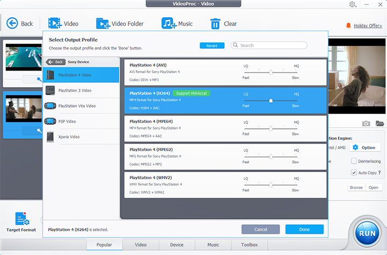
Task: Click Browse for output folder
Action: click(x=356, y=188)
